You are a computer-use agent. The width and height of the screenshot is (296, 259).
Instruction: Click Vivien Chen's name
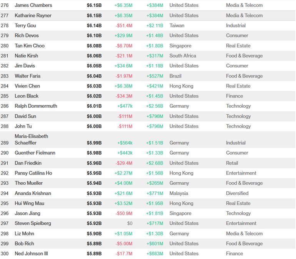point(27,86)
